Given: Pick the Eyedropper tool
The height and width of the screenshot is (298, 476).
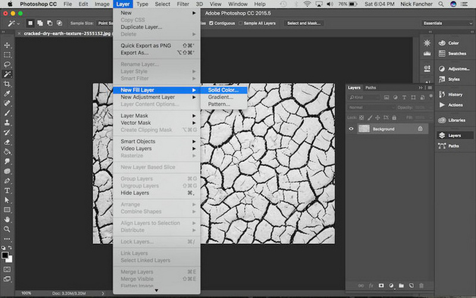Looking at the screenshot, I should click(7, 93).
